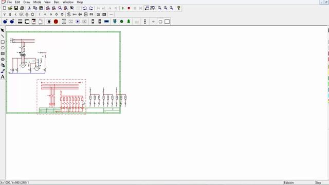Open the Edit menu
Viewport: 329px width, 185px height.
17,2
